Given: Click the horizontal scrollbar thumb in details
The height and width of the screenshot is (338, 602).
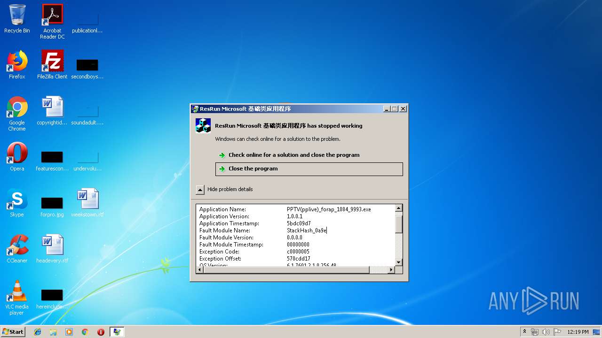Looking at the screenshot, I should click(286, 270).
